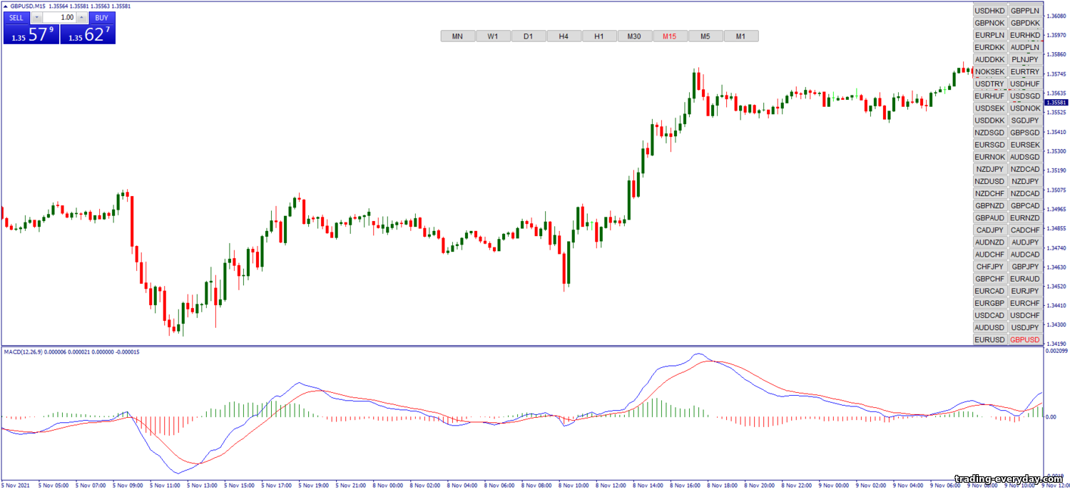Click the CADCHF symbol button
Screen dimensions: 1070x492
(1025, 230)
